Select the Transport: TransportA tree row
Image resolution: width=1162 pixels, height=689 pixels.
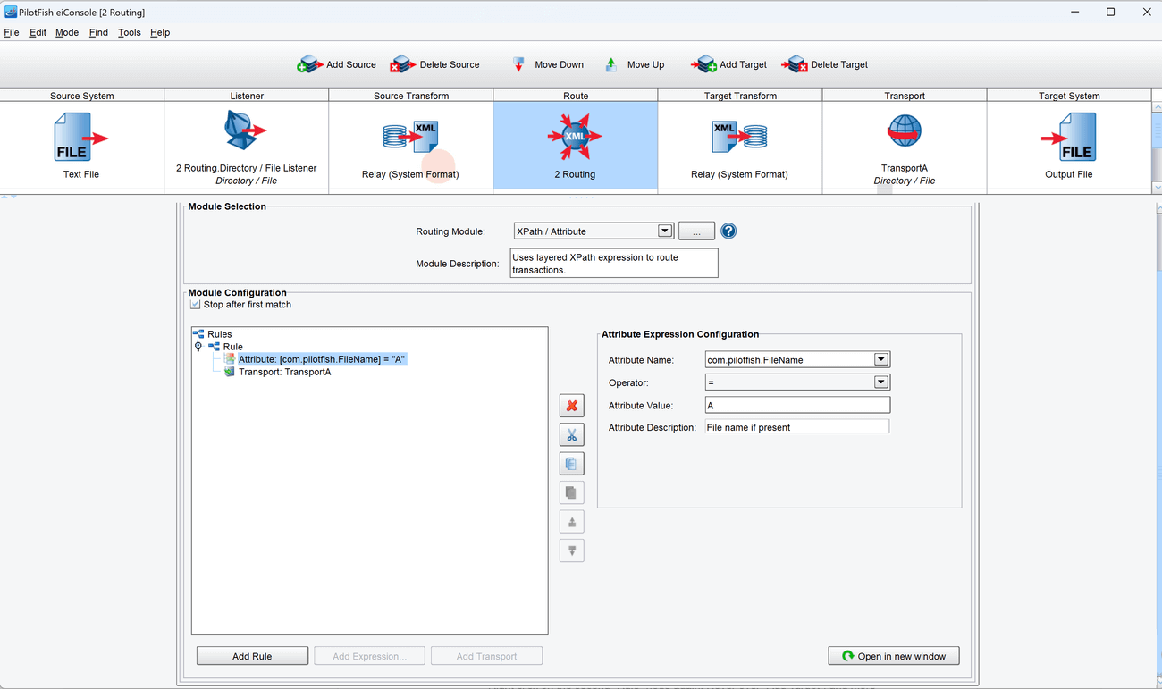click(x=284, y=372)
